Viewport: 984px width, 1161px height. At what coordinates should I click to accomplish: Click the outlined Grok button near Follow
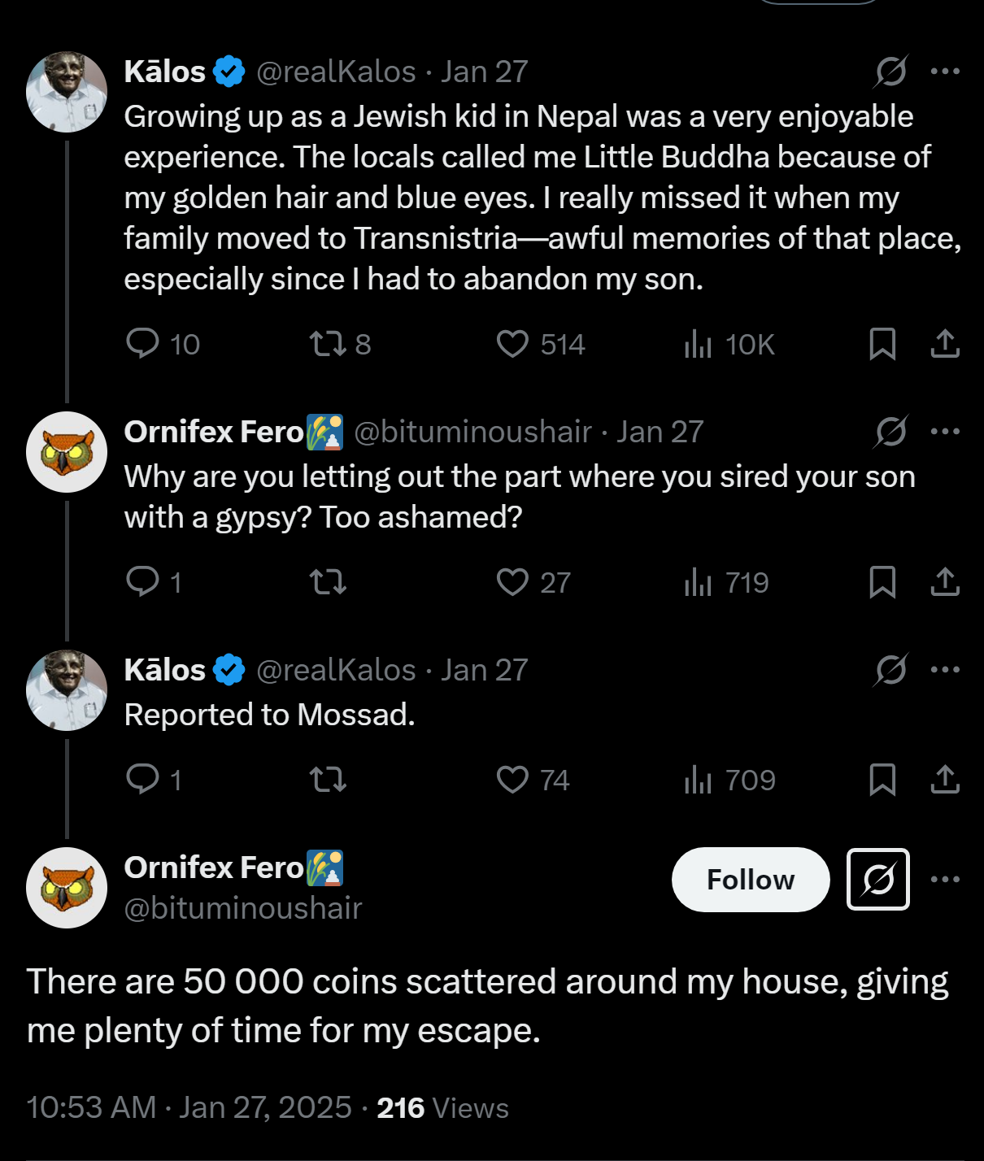(878, 879)
